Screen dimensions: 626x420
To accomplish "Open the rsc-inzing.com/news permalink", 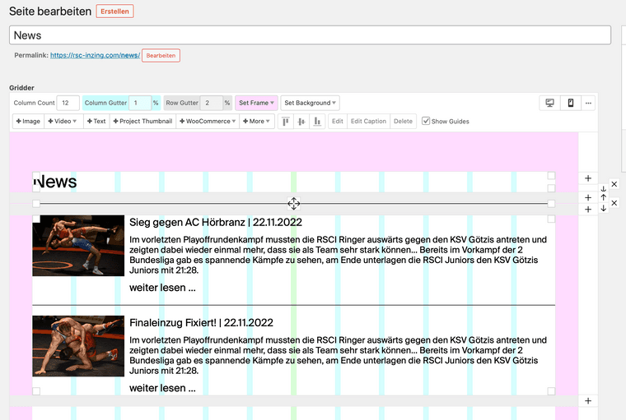I will point(94,55).
